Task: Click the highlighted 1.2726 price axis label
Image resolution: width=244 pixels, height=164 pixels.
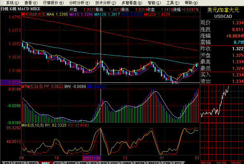Action: (x=11, y=82)
